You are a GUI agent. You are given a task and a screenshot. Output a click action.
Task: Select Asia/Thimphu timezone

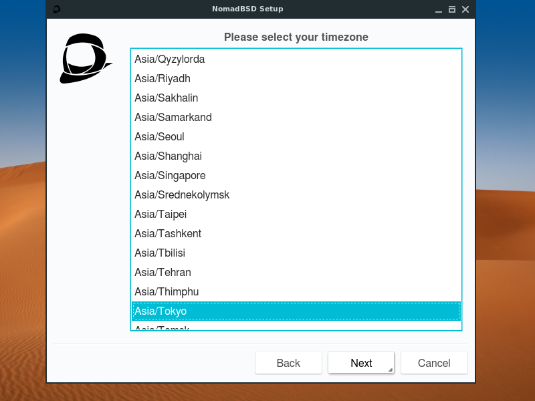tap(296, 292)
